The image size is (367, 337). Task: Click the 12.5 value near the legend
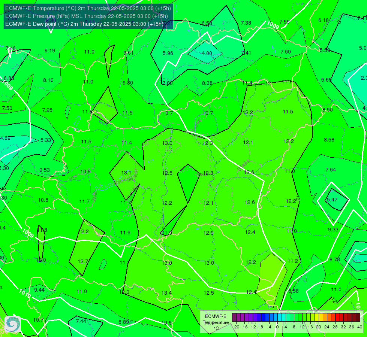[x=209, y=293]
